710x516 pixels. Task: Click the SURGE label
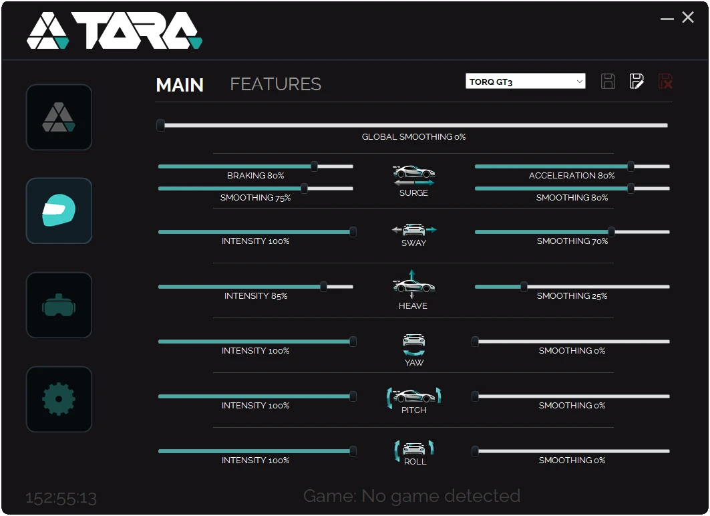click(x=413, y=193)
